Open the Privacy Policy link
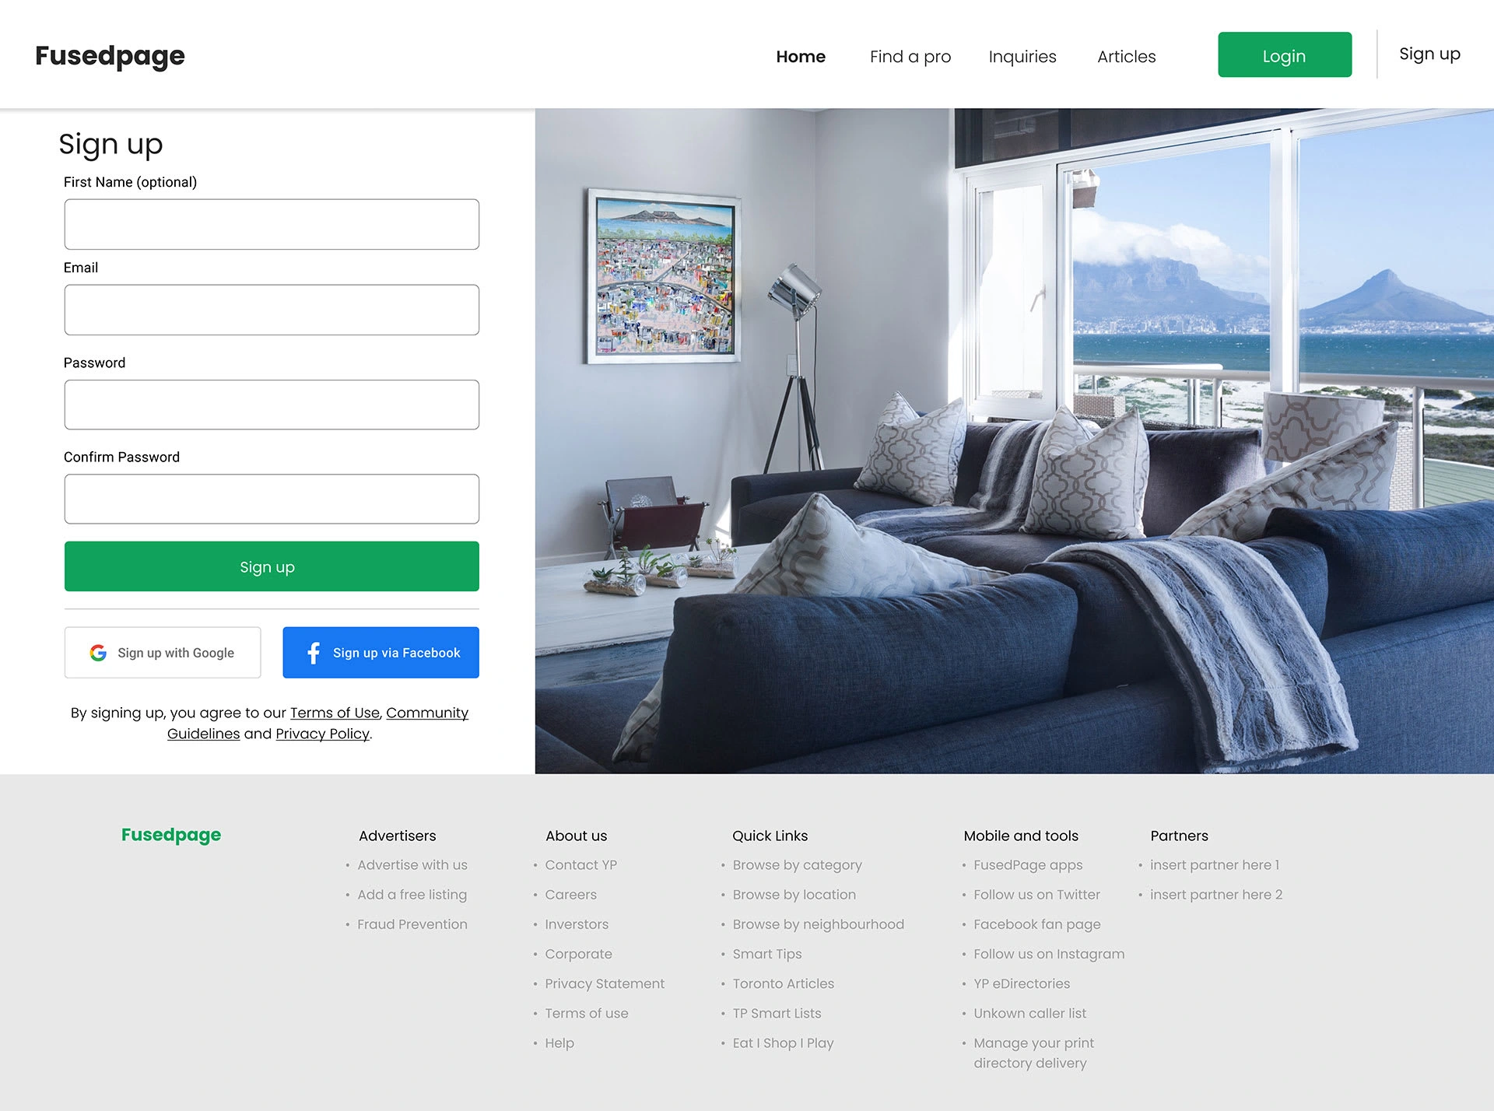Screen dimensions: 1494x1111 coord(322,734)
